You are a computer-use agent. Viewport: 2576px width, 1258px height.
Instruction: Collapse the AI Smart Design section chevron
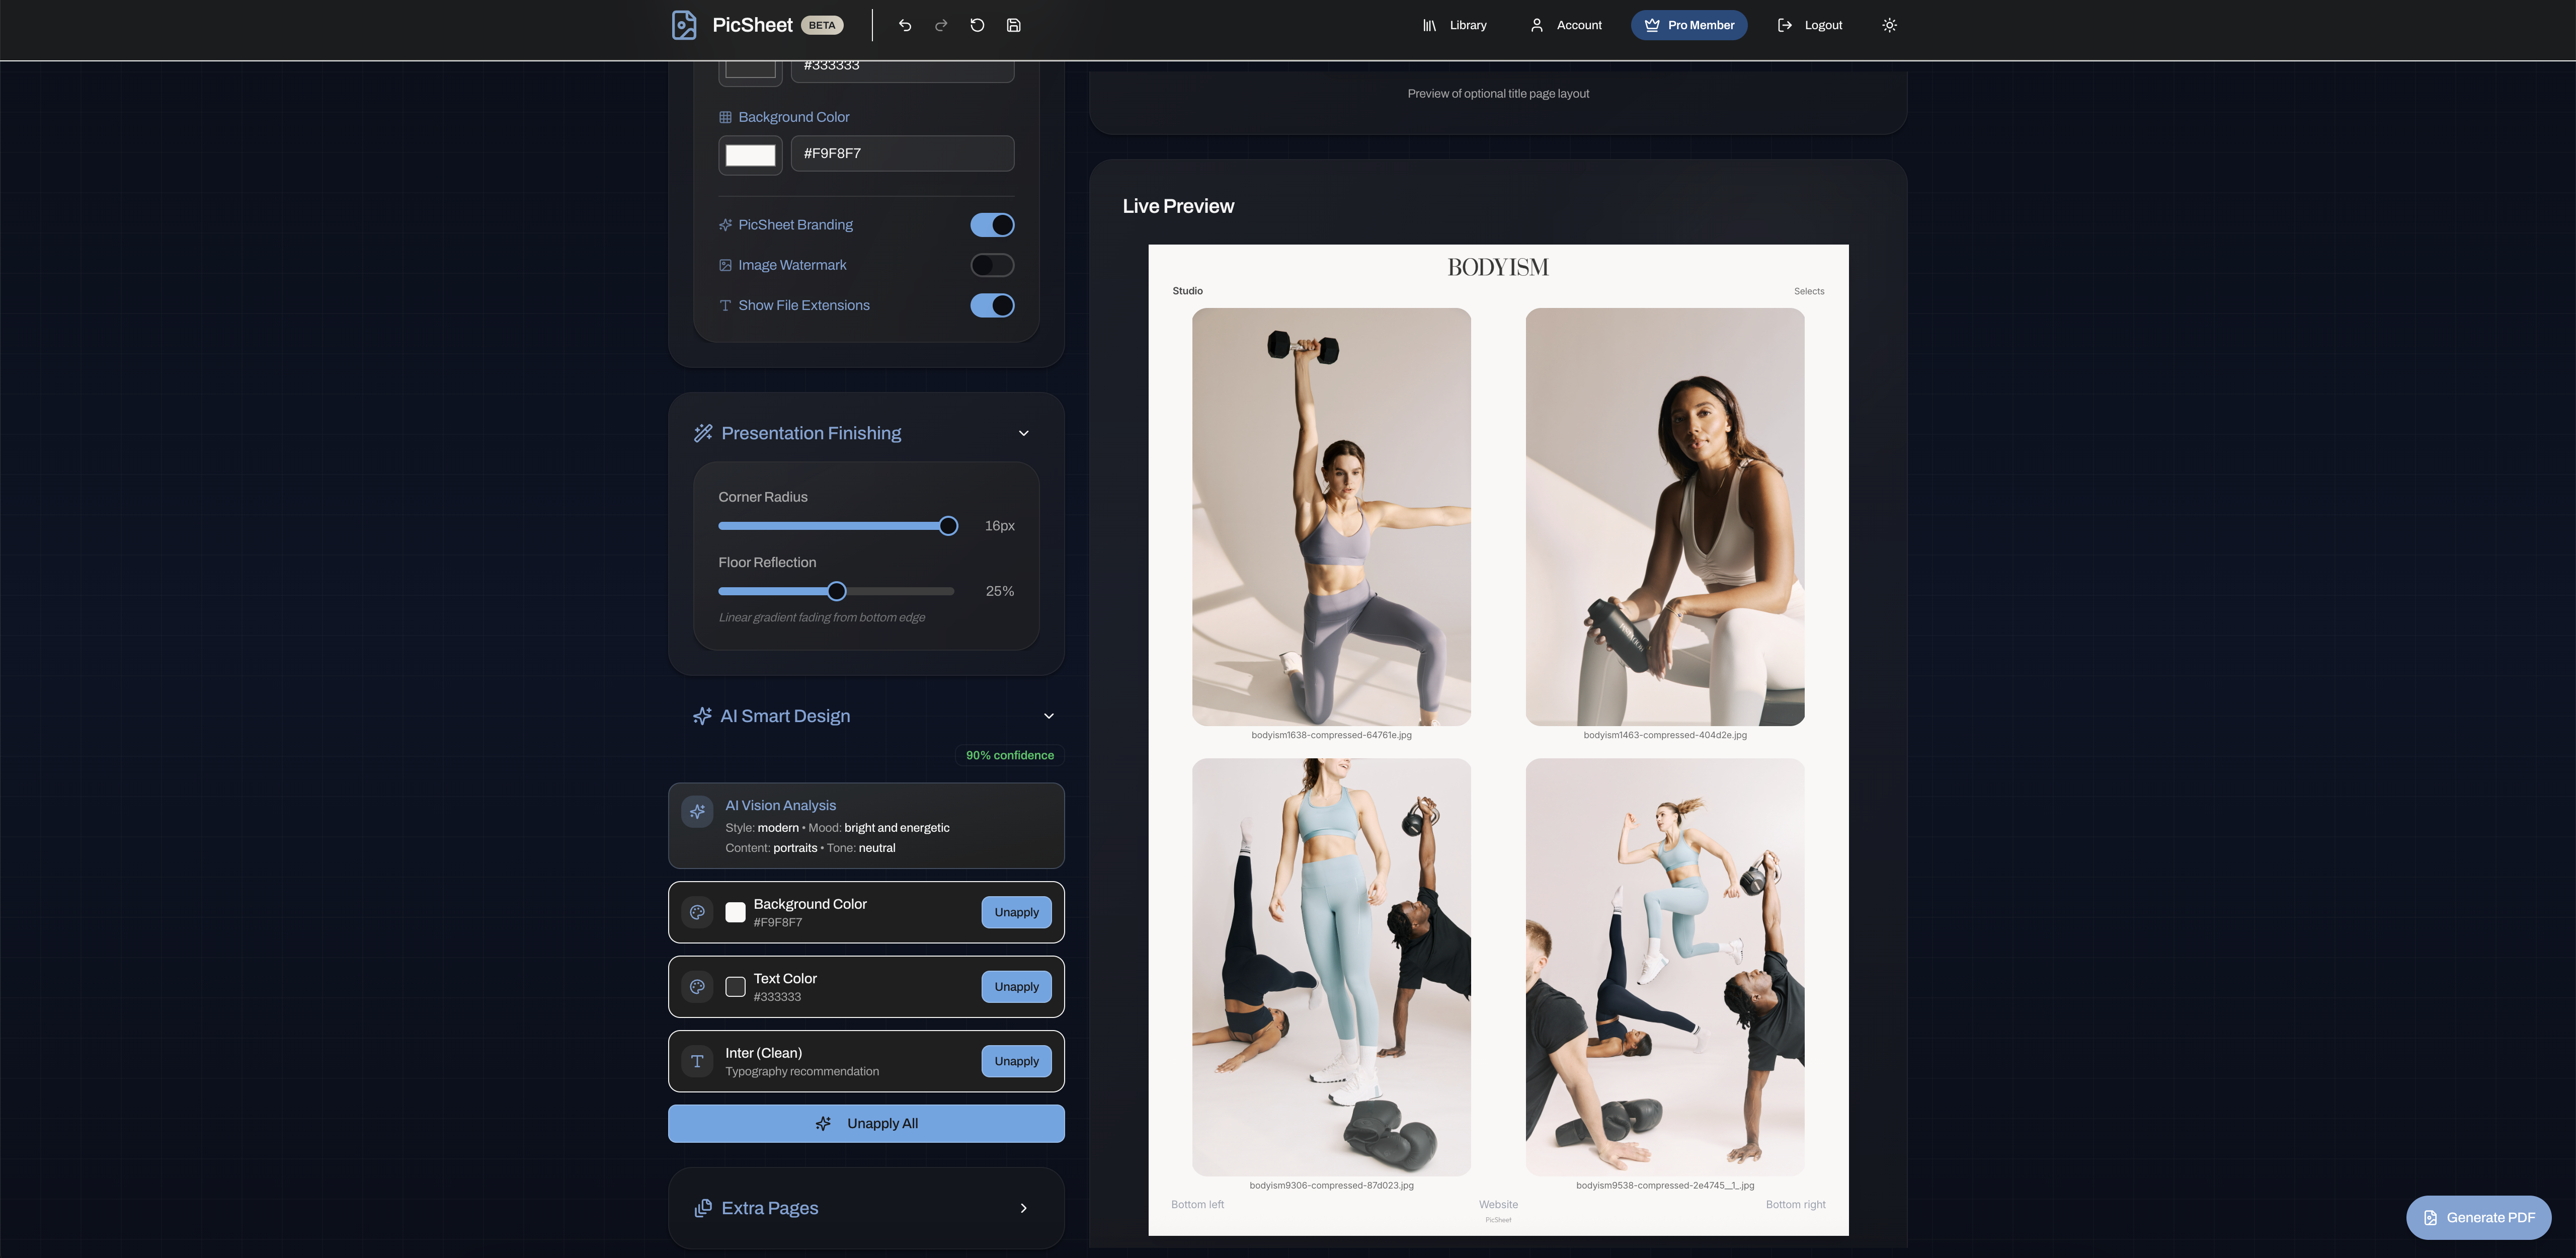(x=1048, y=716)
